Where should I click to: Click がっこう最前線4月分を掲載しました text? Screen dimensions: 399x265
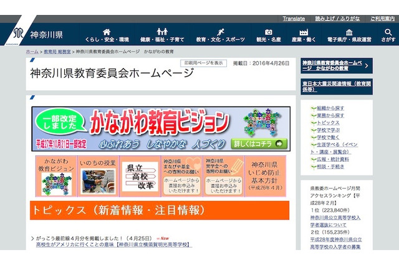[x=79, y=238]
